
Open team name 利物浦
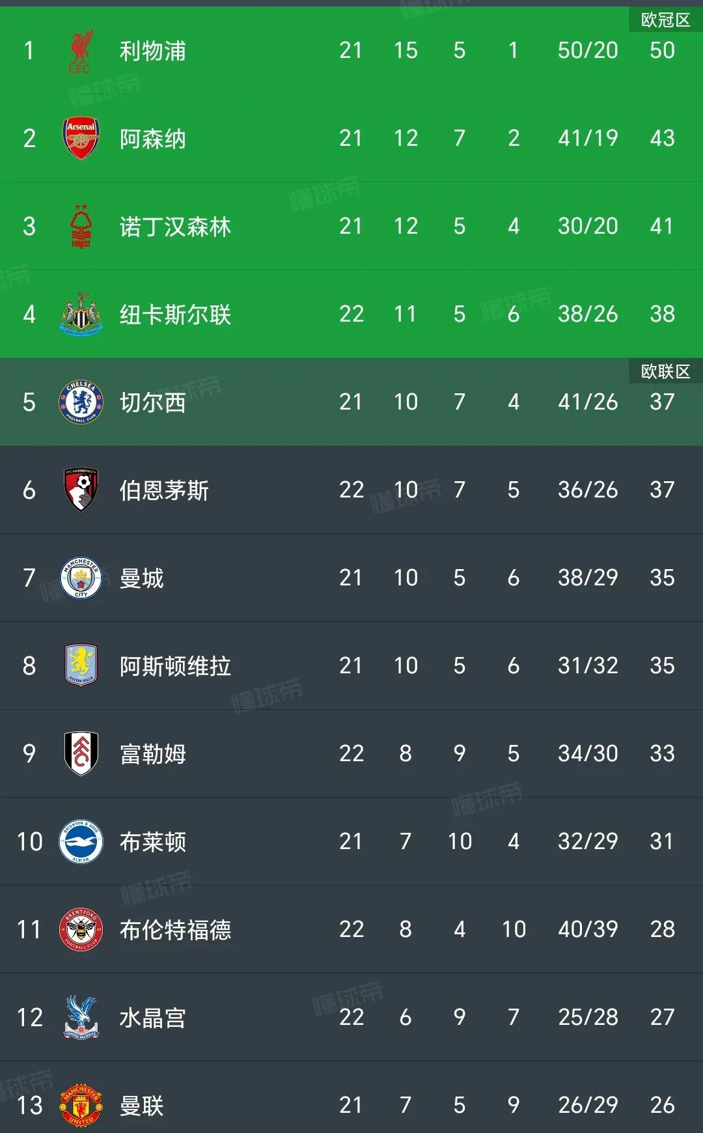[x=153, y=51]
